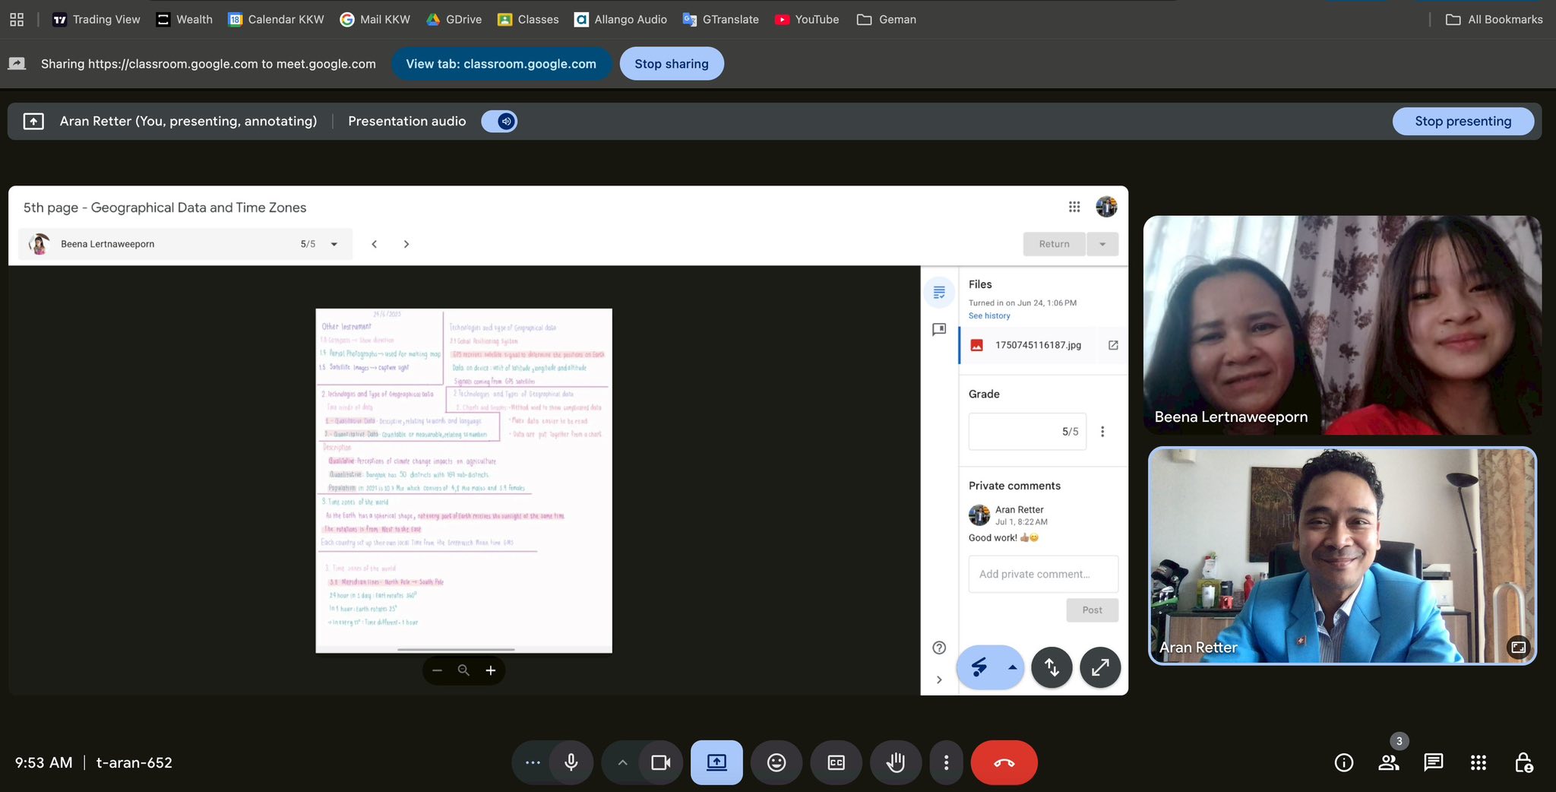Show the participants list
This screenshot has width=1556, height=792.
1389,762
